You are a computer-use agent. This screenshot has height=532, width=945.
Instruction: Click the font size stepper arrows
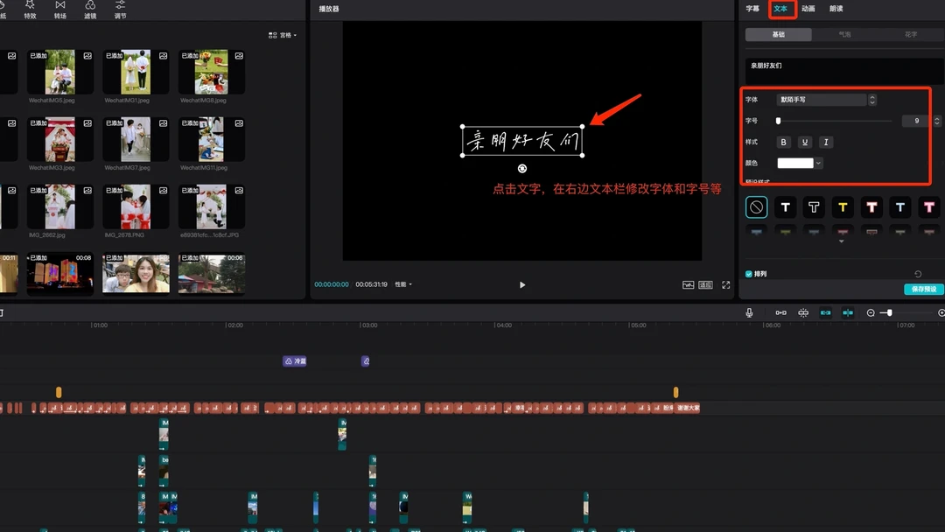(936, 121)
